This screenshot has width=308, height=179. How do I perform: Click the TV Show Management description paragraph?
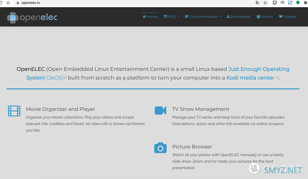coord(229,121)
